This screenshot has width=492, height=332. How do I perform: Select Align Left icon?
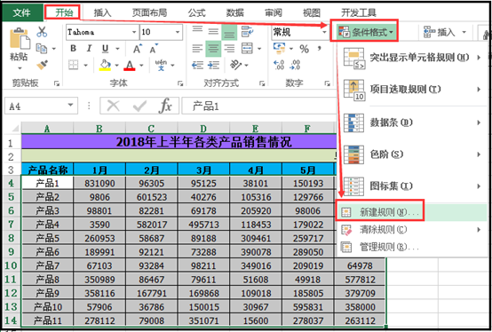coord(197,49)
